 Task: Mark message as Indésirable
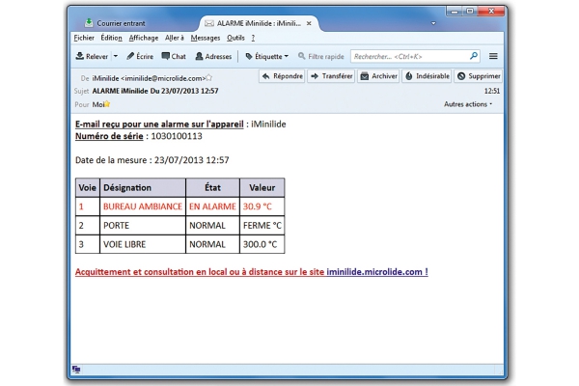(427, 76)
